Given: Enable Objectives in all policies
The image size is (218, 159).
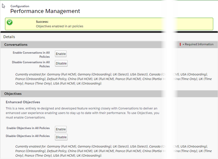Looking at the screenshot, I should 61,129.
